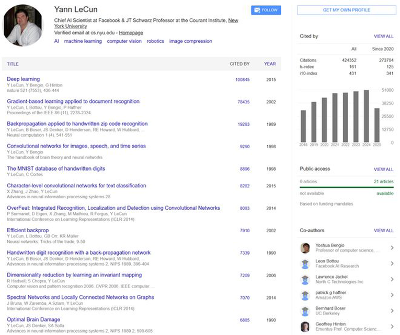Open The MNIST database of handwritten digits

coord(56,169)
